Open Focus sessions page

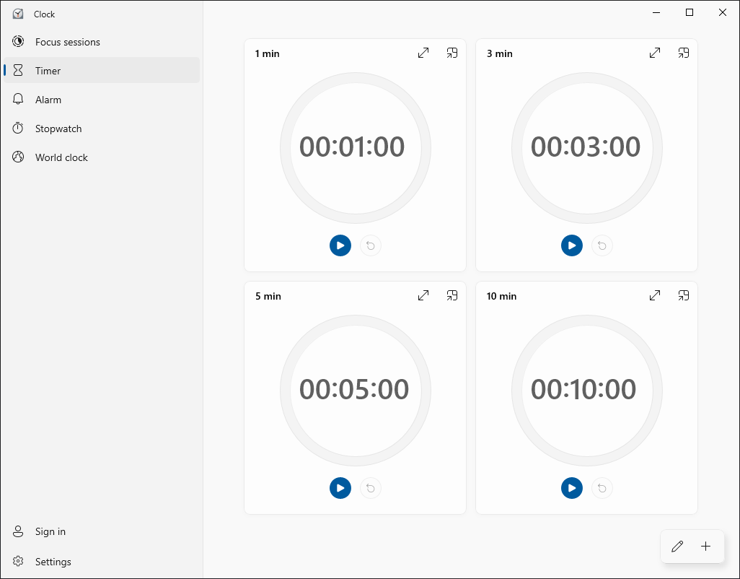[x=102, y=42]
